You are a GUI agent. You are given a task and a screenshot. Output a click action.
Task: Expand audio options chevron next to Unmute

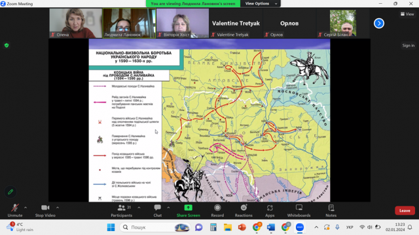pyautogui.click(x=26, y=208)
